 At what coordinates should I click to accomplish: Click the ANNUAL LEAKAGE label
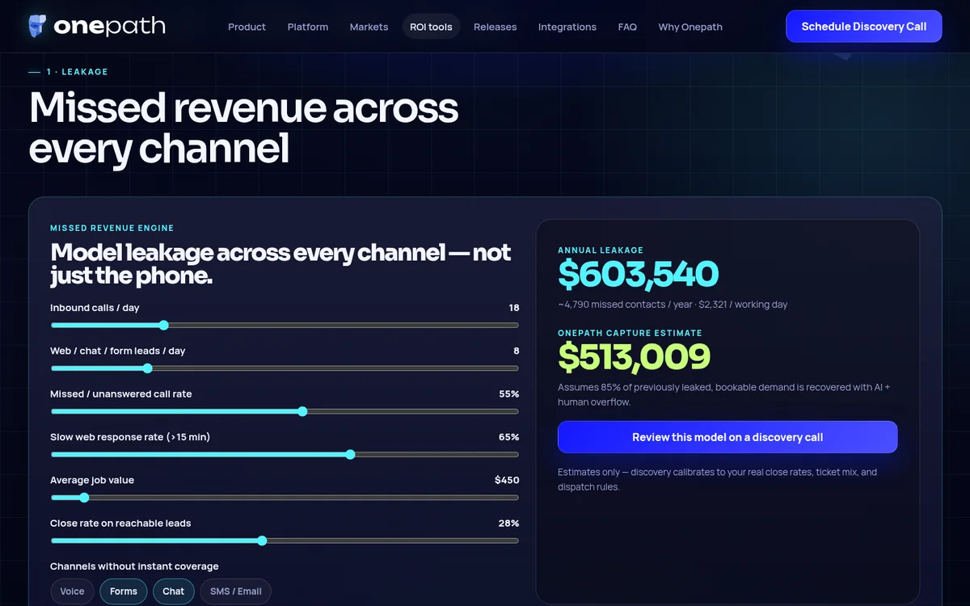(601, 250)
